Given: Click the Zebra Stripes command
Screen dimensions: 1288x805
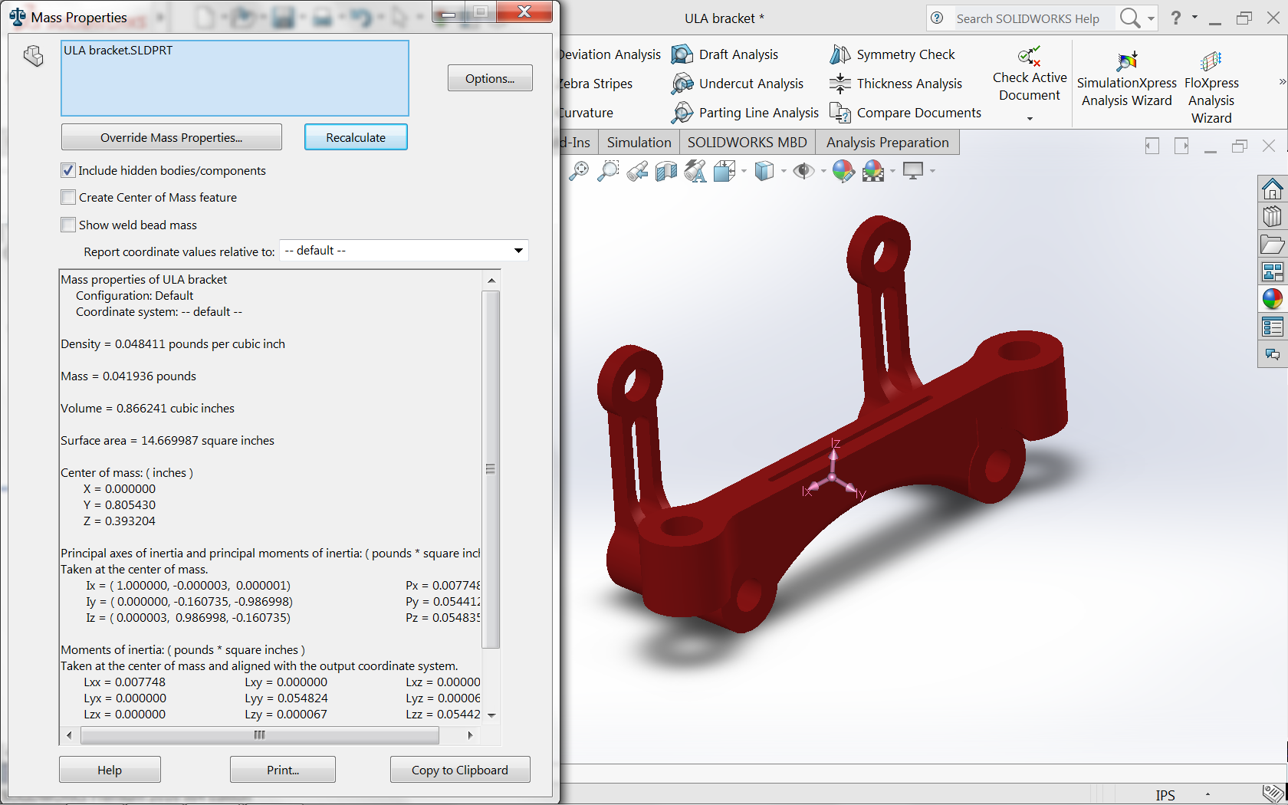Looking at the screenshot, I should (x=596, y=84).
